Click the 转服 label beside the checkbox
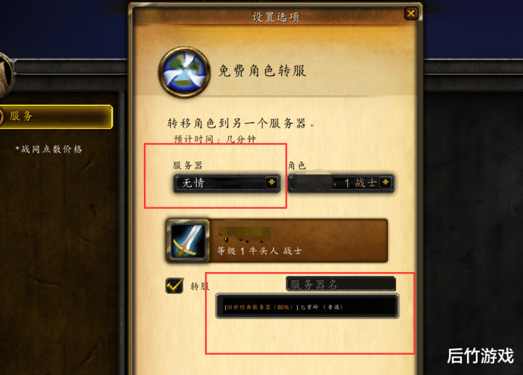Screen dimensions: 523x375 (x=200, y=286)
